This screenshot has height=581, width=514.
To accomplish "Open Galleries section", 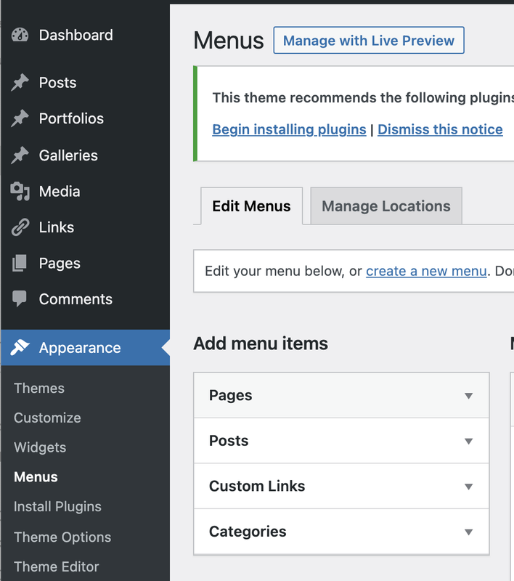I will (68, 155).
